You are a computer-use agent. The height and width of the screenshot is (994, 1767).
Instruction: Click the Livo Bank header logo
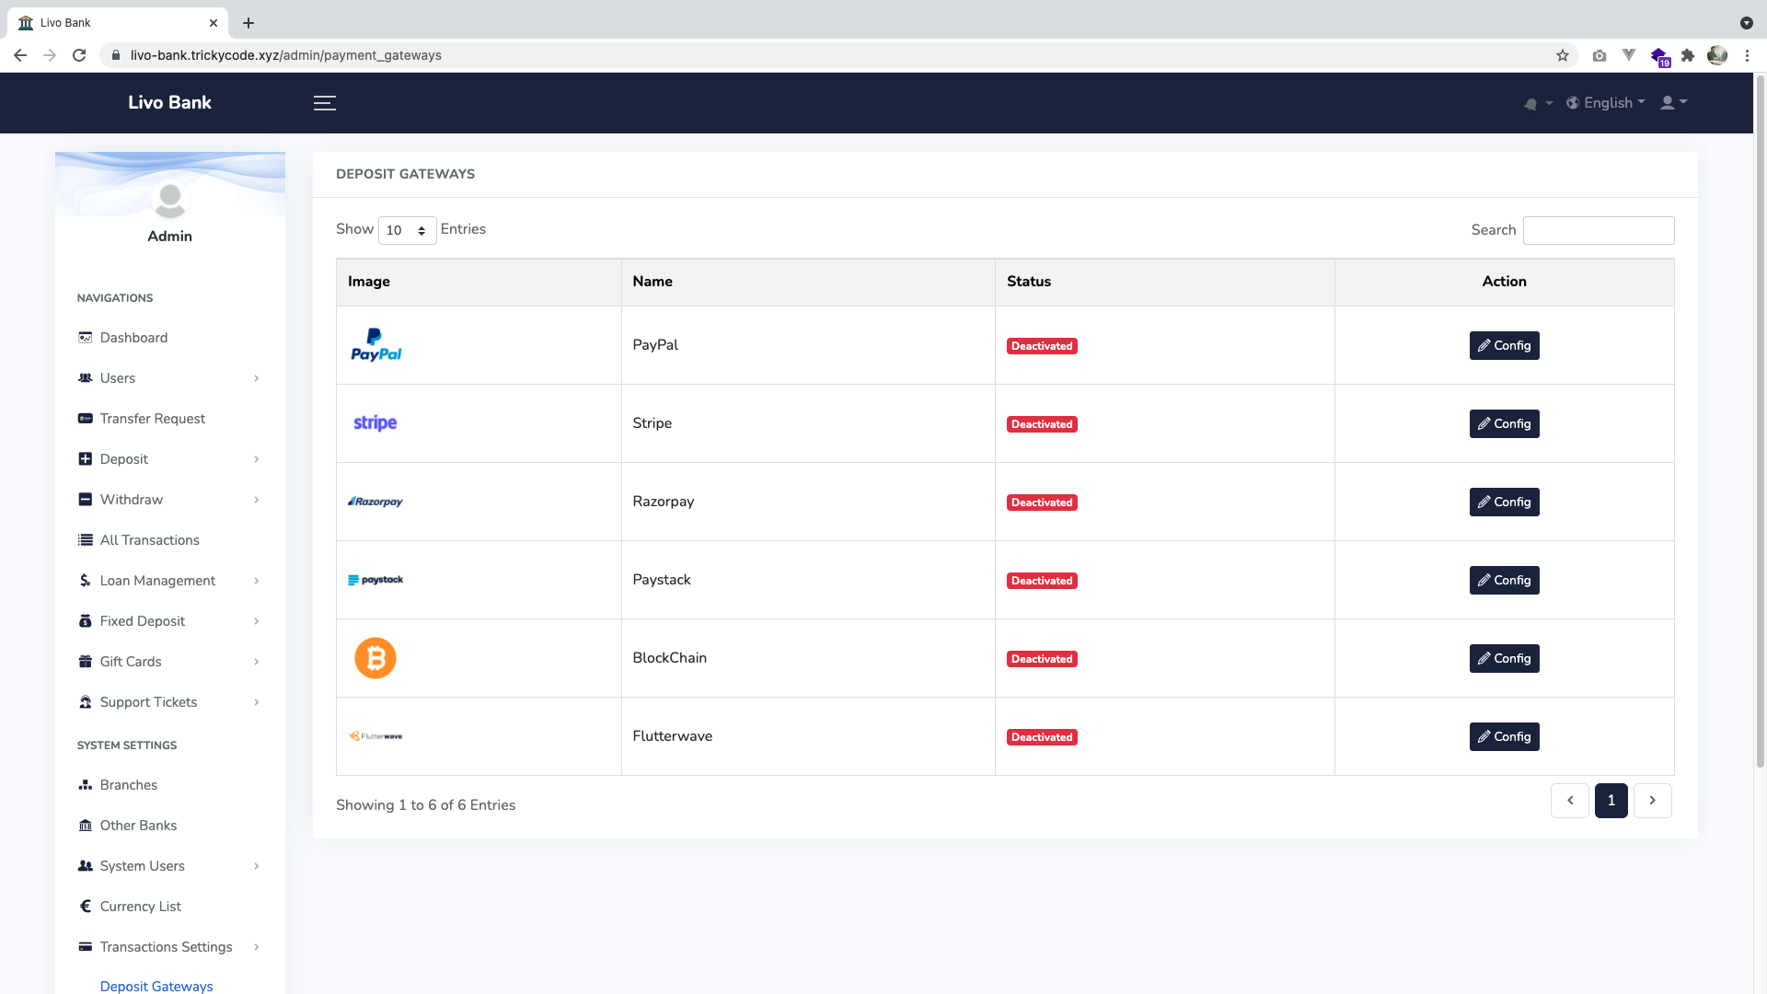pyautogui.click(x=169, y=103)
